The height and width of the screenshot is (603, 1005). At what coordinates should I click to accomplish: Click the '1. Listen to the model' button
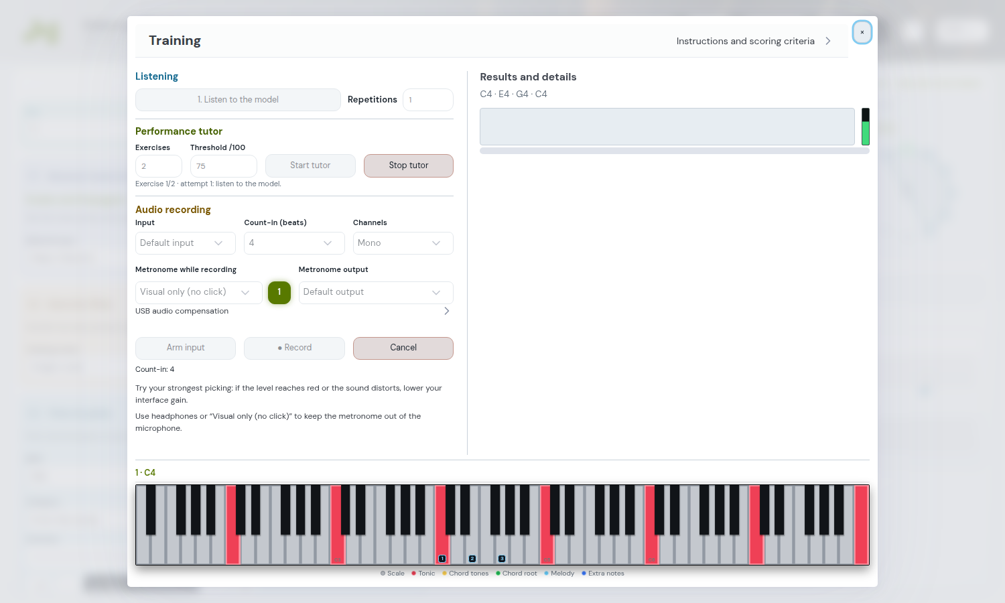tap(238, 100)
